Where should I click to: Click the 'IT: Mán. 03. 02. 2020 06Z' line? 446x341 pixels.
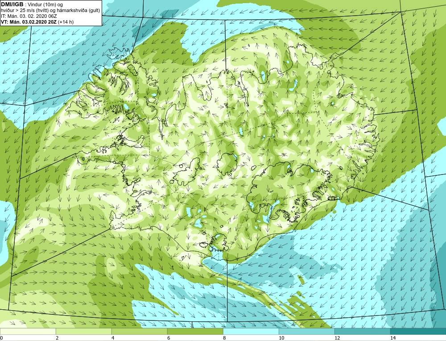click(x=29, y=16)
